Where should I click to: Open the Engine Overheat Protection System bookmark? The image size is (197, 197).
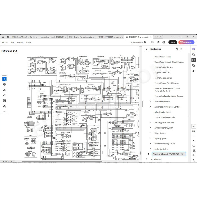click(x=169, y=96)
